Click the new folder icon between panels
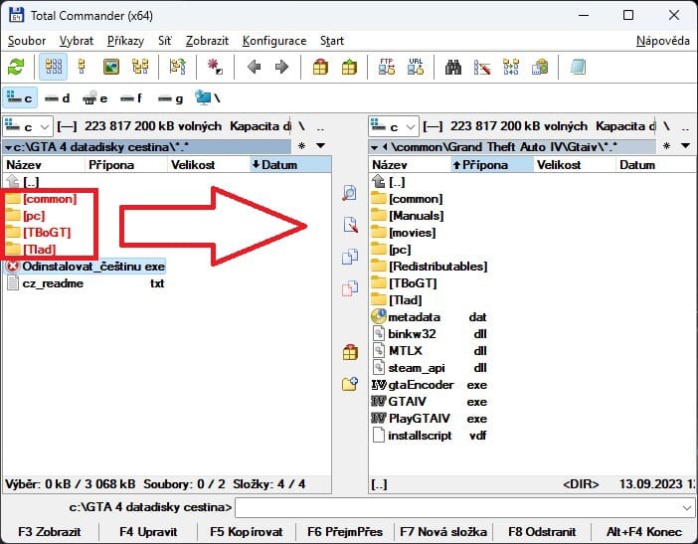Screen dimensions: 698x544 tap(350, 384)
